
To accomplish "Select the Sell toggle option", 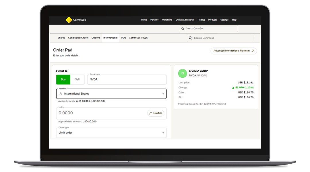I will point(77,79).
